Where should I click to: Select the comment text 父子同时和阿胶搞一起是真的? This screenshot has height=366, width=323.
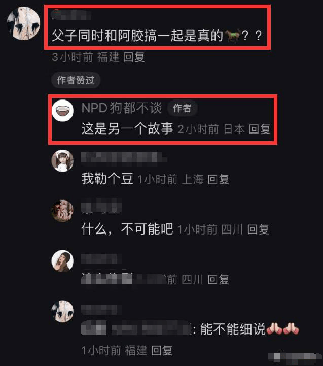(x=137, y=36)
